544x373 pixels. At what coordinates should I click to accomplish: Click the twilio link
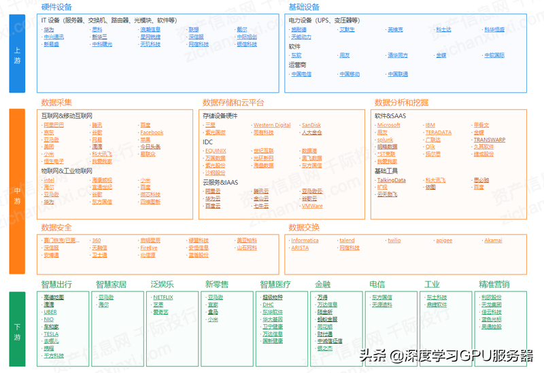(394, 241)
